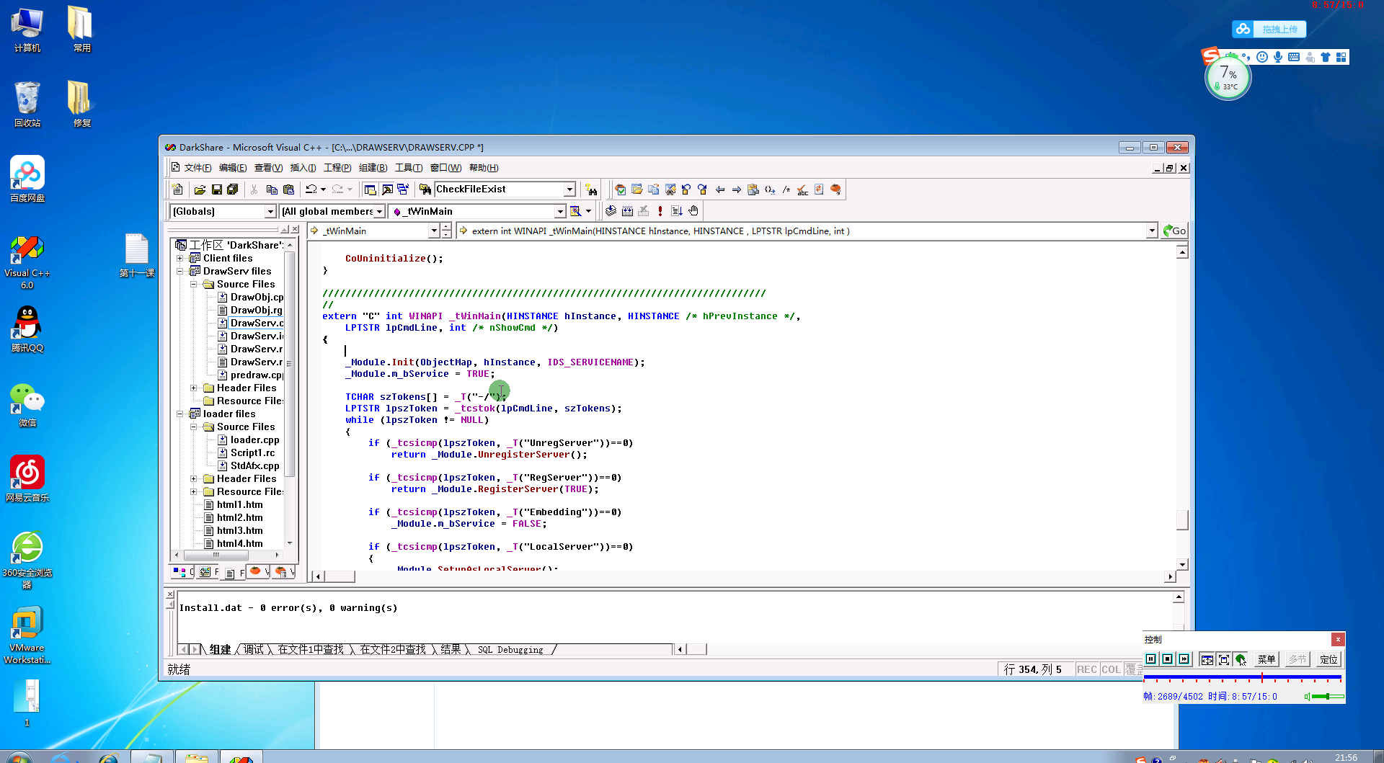
Task: Expand Header Files under DrawServ files
Action: point(194,388)
